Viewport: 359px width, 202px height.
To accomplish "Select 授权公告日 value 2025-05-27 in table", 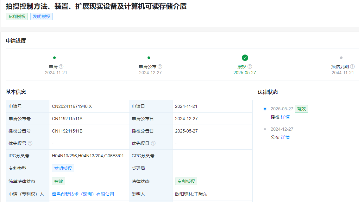I will tap(186, 131).
